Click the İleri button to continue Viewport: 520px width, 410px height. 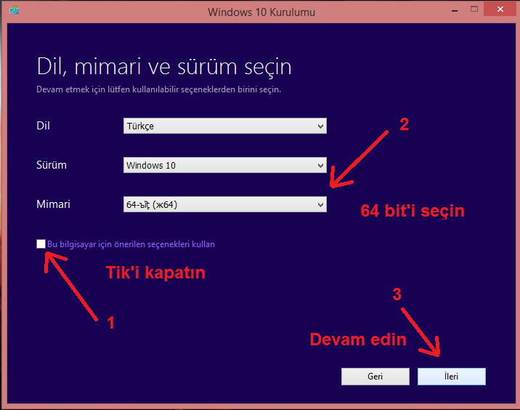451,377
